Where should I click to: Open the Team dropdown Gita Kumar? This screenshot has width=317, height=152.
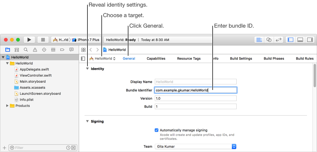pos(195,146)
